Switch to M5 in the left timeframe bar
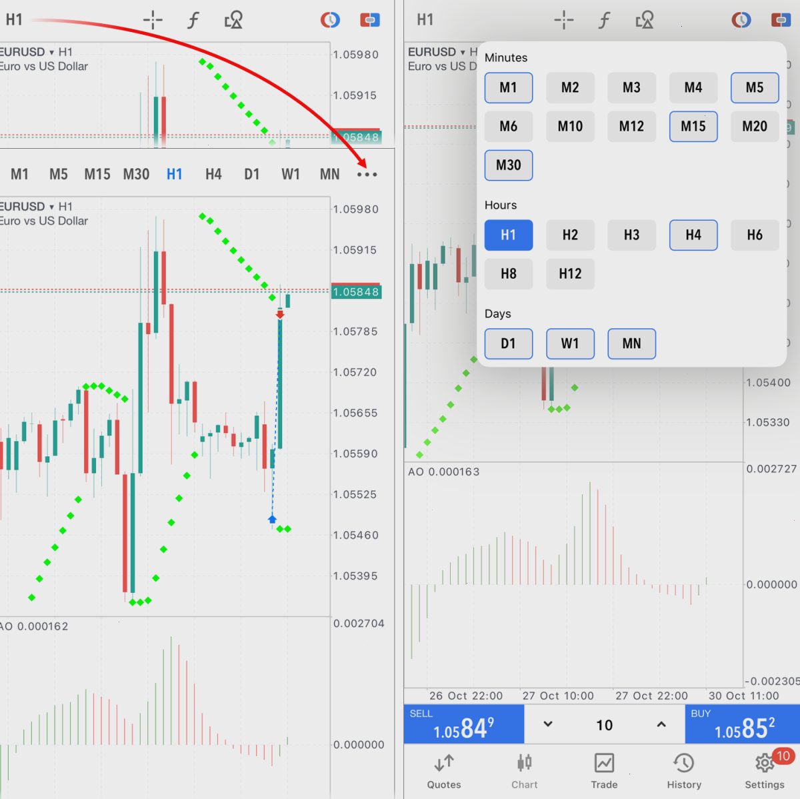Screen dimensions: 800x799 (59, 175)
